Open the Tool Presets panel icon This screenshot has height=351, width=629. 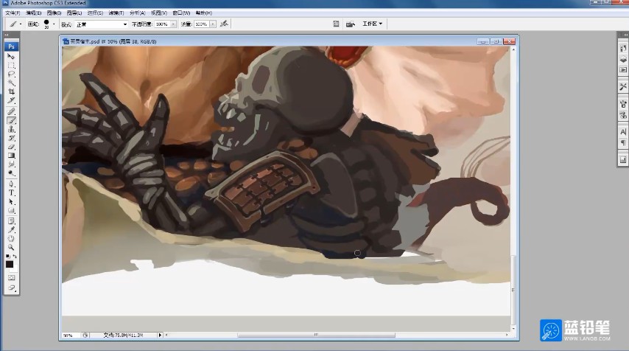click(623, 86)
